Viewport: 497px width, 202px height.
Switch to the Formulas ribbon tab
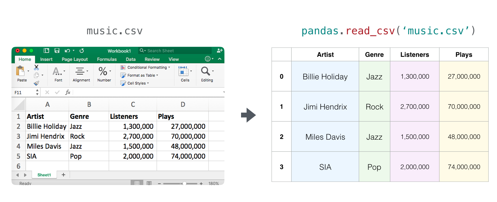click(107, 59)
